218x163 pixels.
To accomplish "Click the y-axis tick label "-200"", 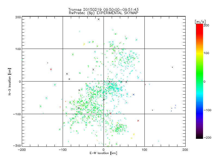I will 17,146.
